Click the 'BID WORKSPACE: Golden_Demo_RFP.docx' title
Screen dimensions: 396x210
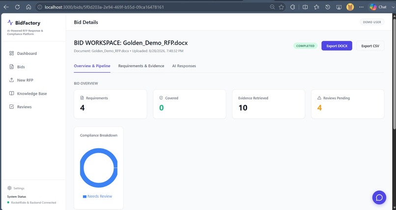[131, 43]
